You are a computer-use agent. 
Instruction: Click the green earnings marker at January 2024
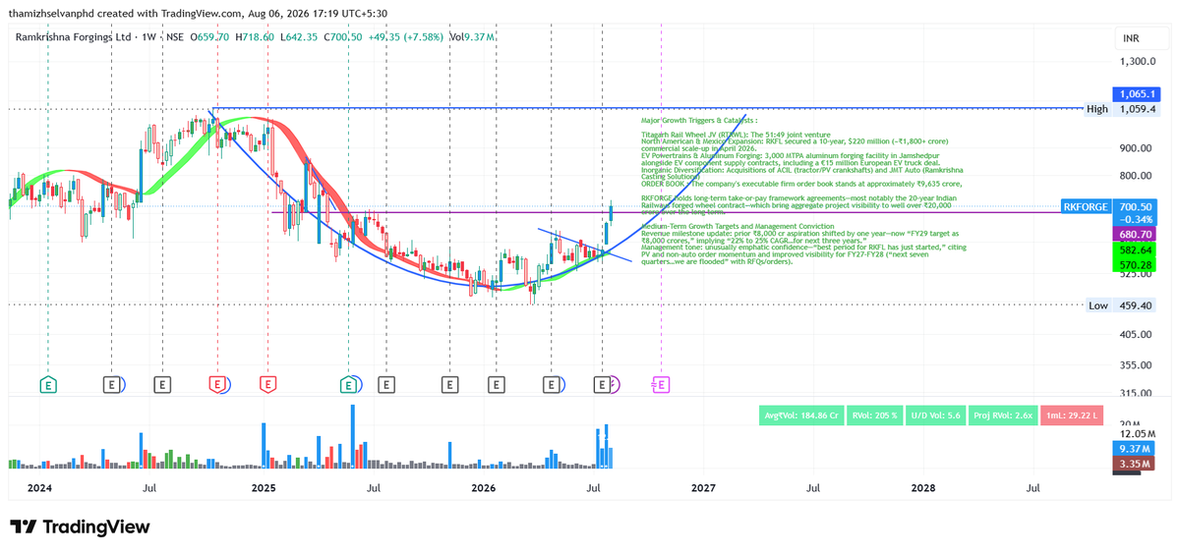click(48, 385)
